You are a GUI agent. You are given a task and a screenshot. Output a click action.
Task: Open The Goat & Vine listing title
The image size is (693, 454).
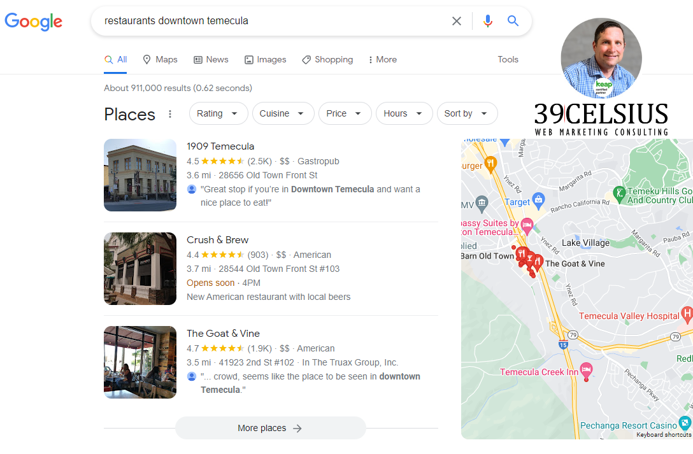tap(223, 334)
